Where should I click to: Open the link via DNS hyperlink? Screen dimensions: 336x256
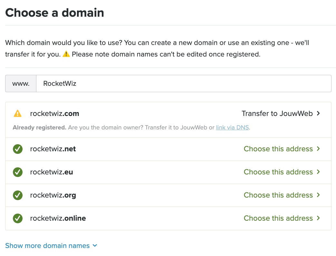point(232,128)
